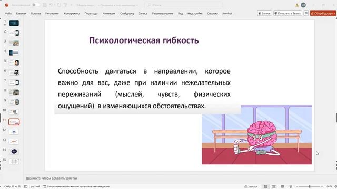This screenshot has height=189, width=337.
Task: Switch to the Вид tab
Action: click(x=180, y=13)
